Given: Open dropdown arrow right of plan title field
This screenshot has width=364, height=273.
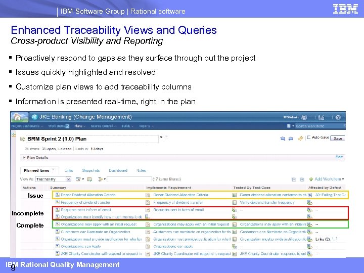Looking at the screenshot, I should [x=161, y=138].
